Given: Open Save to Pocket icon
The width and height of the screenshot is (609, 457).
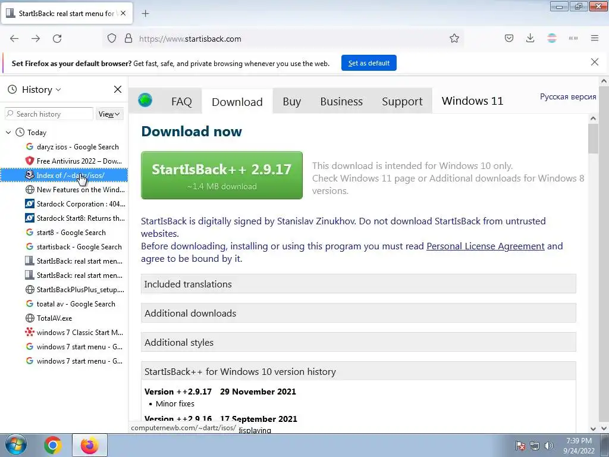Looking at the screenshot, I should 509,38.
